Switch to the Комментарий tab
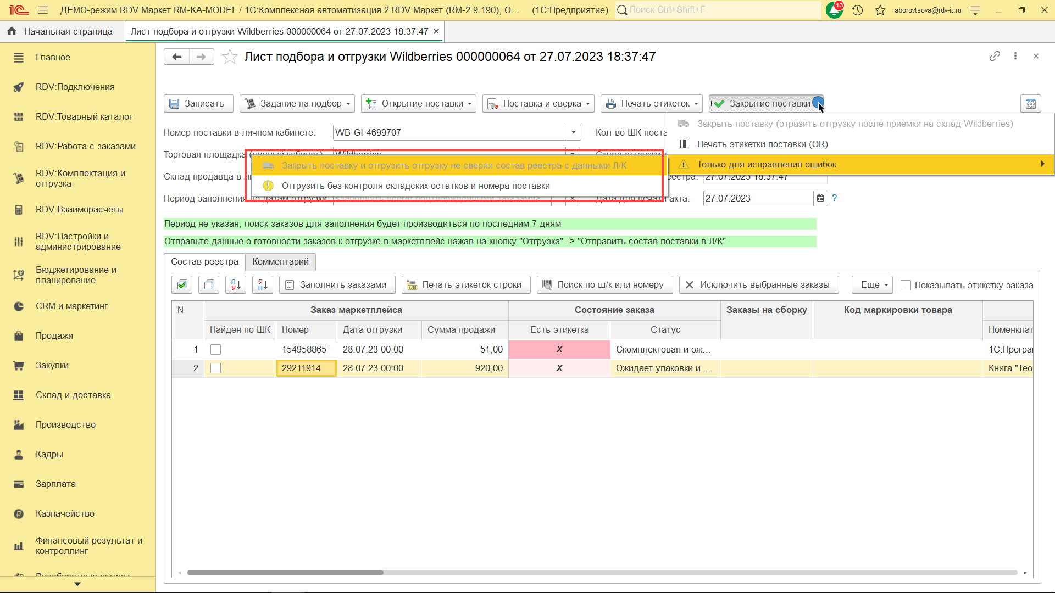Screen dimensions: 1055x593 click(x=280, y=261)
